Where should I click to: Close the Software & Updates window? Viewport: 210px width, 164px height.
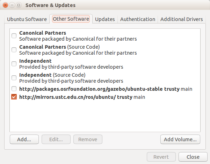[x=6, y=5]
